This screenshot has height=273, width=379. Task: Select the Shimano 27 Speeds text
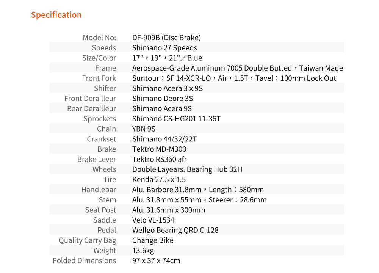164,48
